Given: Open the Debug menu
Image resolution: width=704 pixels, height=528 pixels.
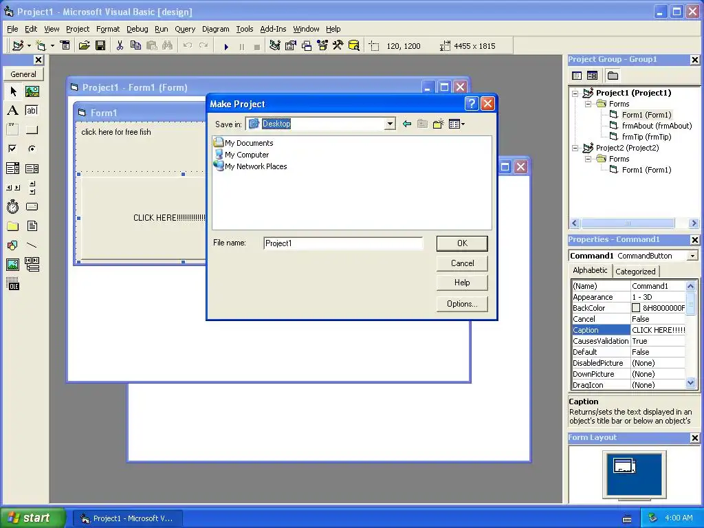Looking at the screenshot, I should click(x=137, y=29).
